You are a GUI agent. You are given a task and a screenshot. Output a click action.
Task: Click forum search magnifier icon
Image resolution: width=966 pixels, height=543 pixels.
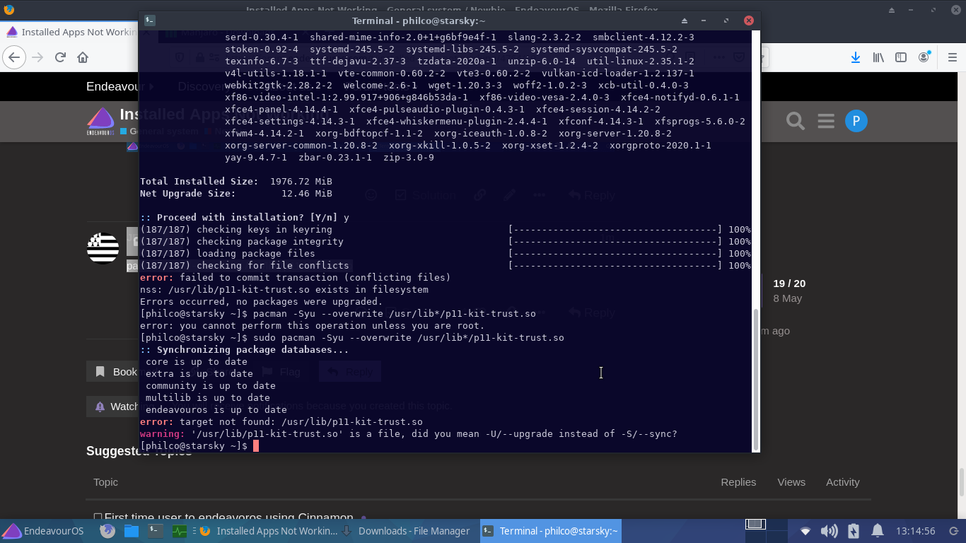pos(796,121)
